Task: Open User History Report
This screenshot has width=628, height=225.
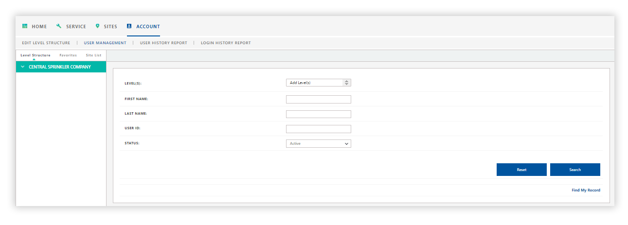Action: tap(163, 43)
